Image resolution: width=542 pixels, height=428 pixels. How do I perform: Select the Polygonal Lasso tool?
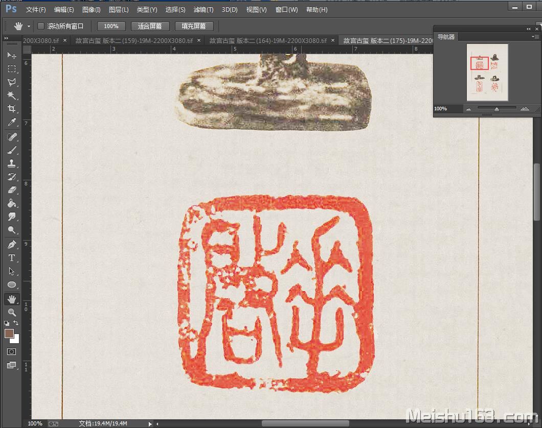[x=12, y=82]
